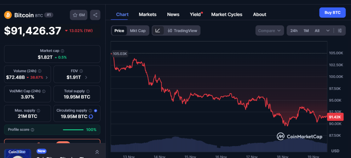Click the orange Bitcoin logo icon
Screen dimensions: 351x158
[x=8, y=15]
